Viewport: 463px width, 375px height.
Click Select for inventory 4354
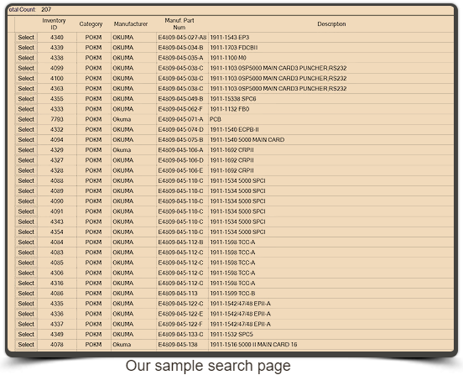point(26,232)
